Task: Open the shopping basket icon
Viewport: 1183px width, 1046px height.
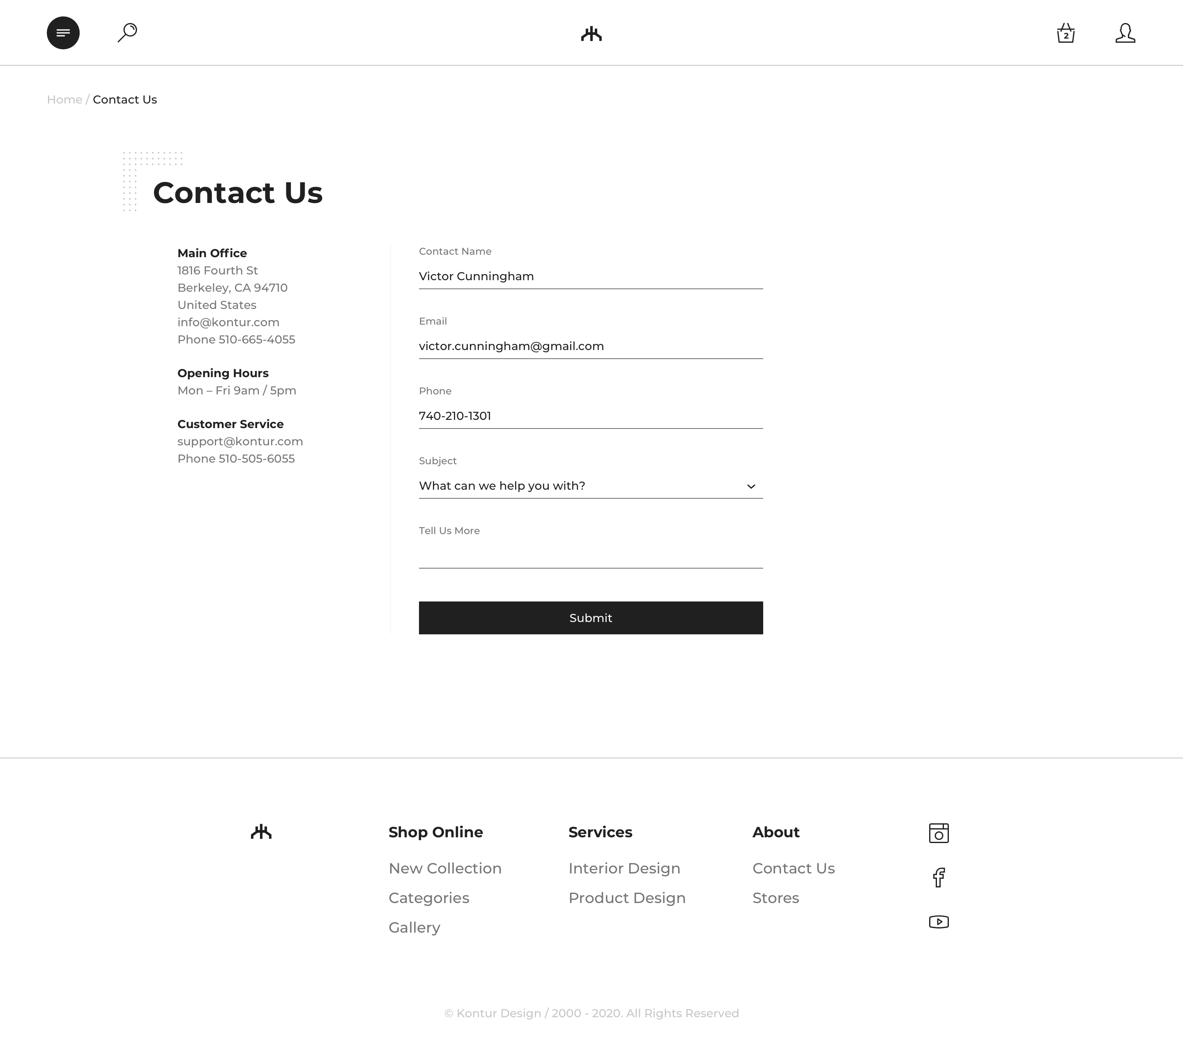Action: click(1066, 34)
